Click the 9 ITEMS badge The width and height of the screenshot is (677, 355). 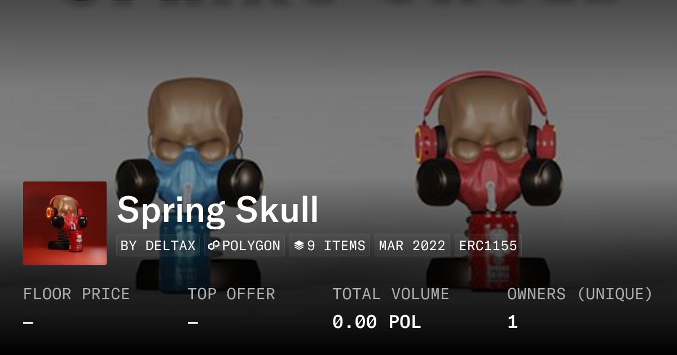329,246
